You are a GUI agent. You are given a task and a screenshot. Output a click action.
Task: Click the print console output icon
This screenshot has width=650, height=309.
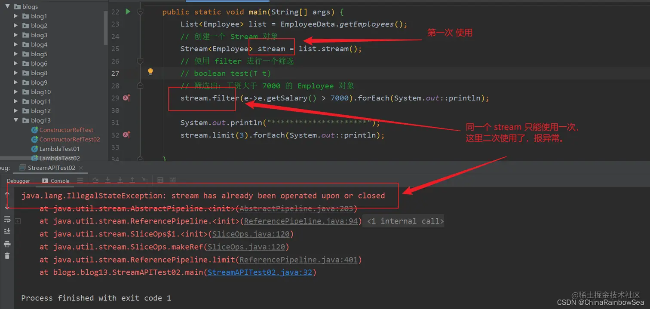point(7,244)
